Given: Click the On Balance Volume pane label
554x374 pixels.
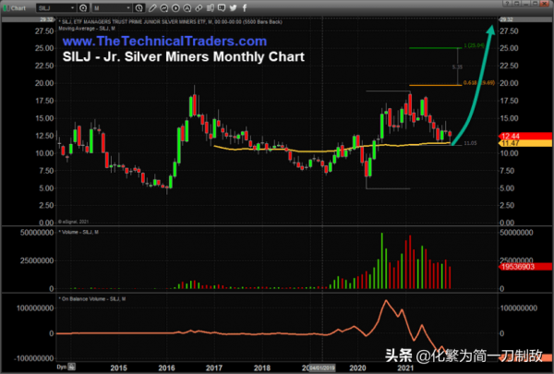Looking at the screenshot, I should (94, 299).
